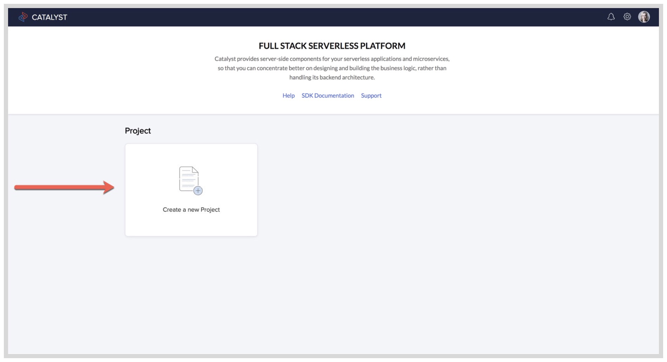Open the Help link
This screenshot has height=362, width=667.
pos(288,96)
